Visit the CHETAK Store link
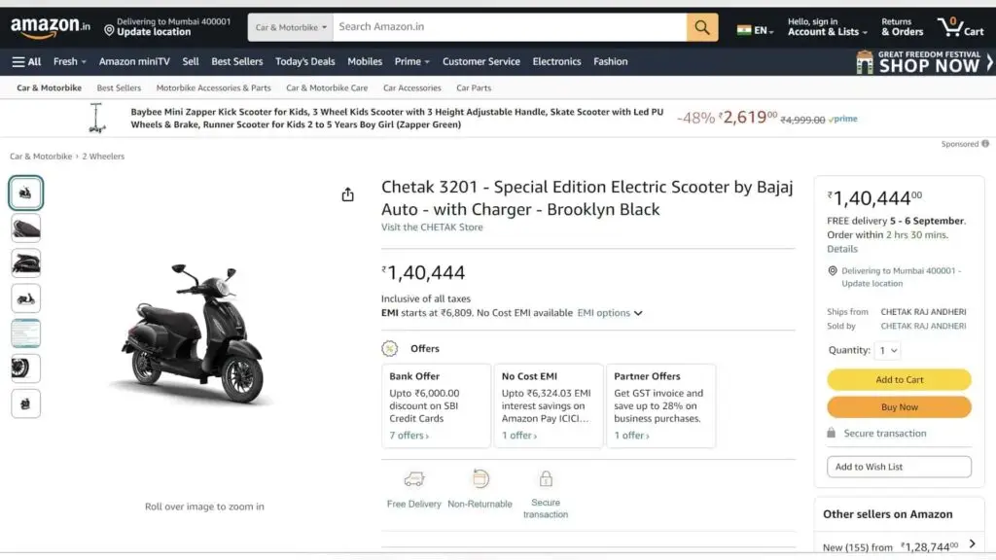Image resolution: width=996 pixels, height=560 pixels. click(x=432, y=227)
